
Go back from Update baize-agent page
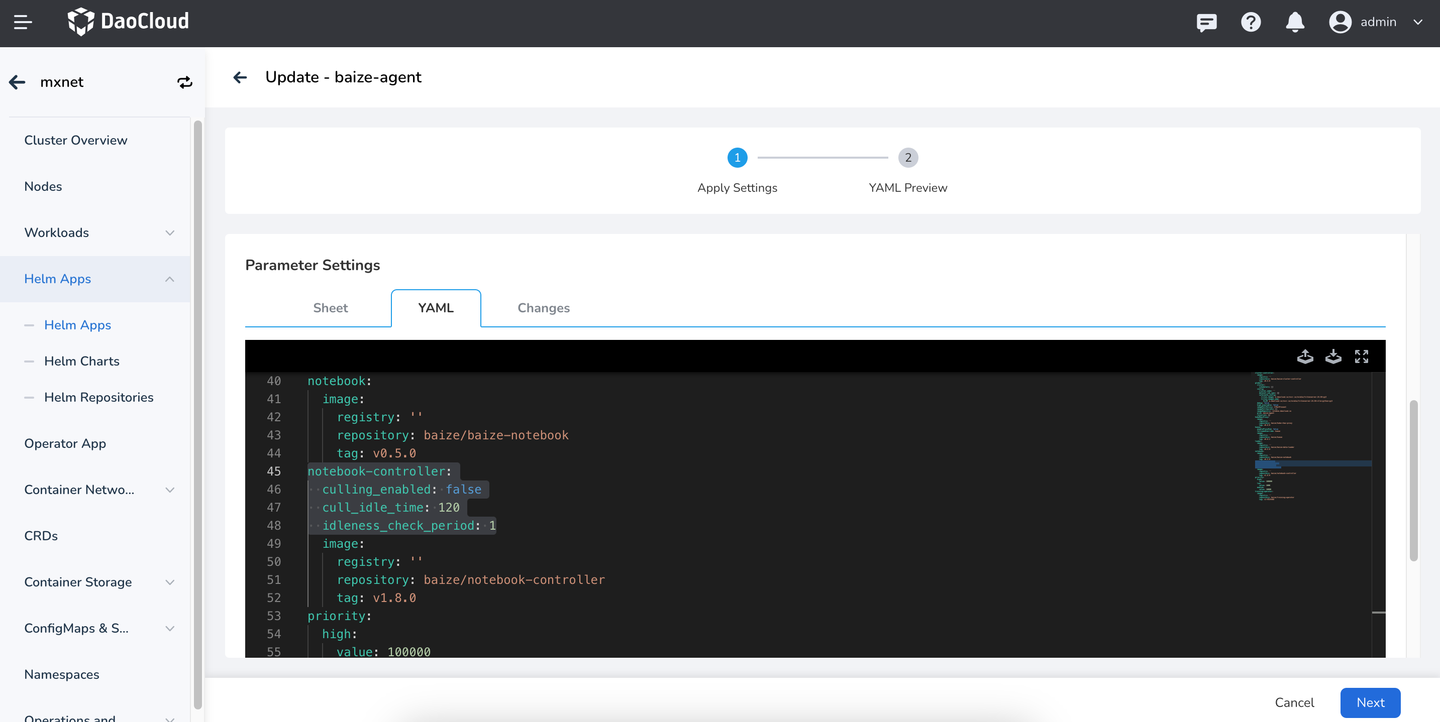[240, 77]
